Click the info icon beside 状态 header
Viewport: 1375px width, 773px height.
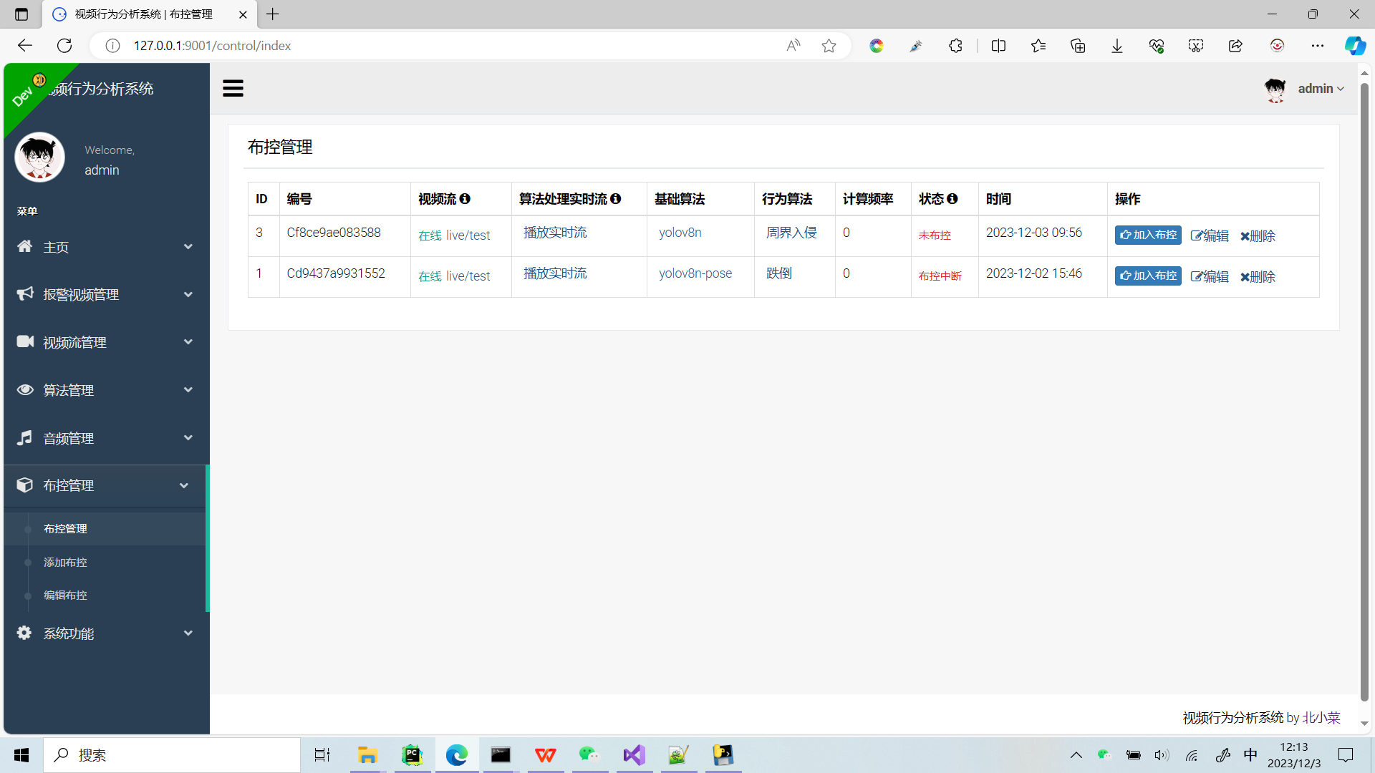(952, 198)
